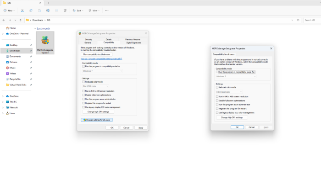Click the Delete trash icon in toolbar

click(65, 11)
